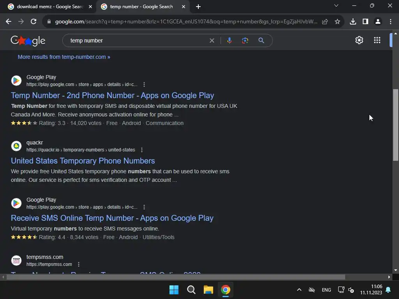Open Receive SMS Online Temp Number link
Image resolution: width=399 pixels, height=299 pixels.
[112, 218]
